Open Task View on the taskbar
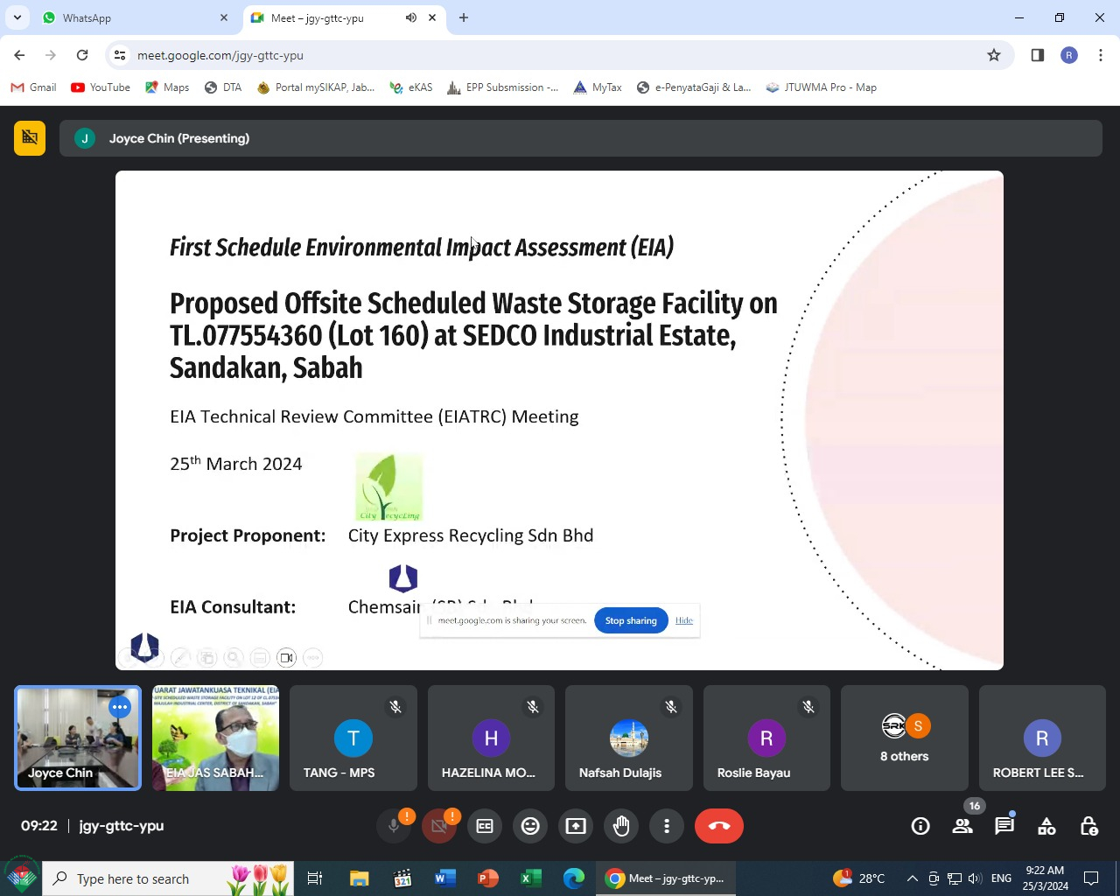This screenshot has width=1120, height=896. tap(315, 878)
